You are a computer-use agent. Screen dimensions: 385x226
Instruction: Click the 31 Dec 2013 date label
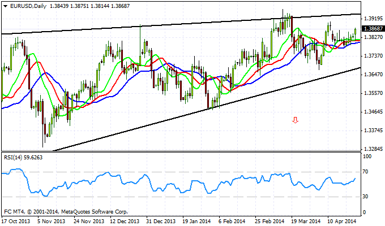[x=161, y=221]
